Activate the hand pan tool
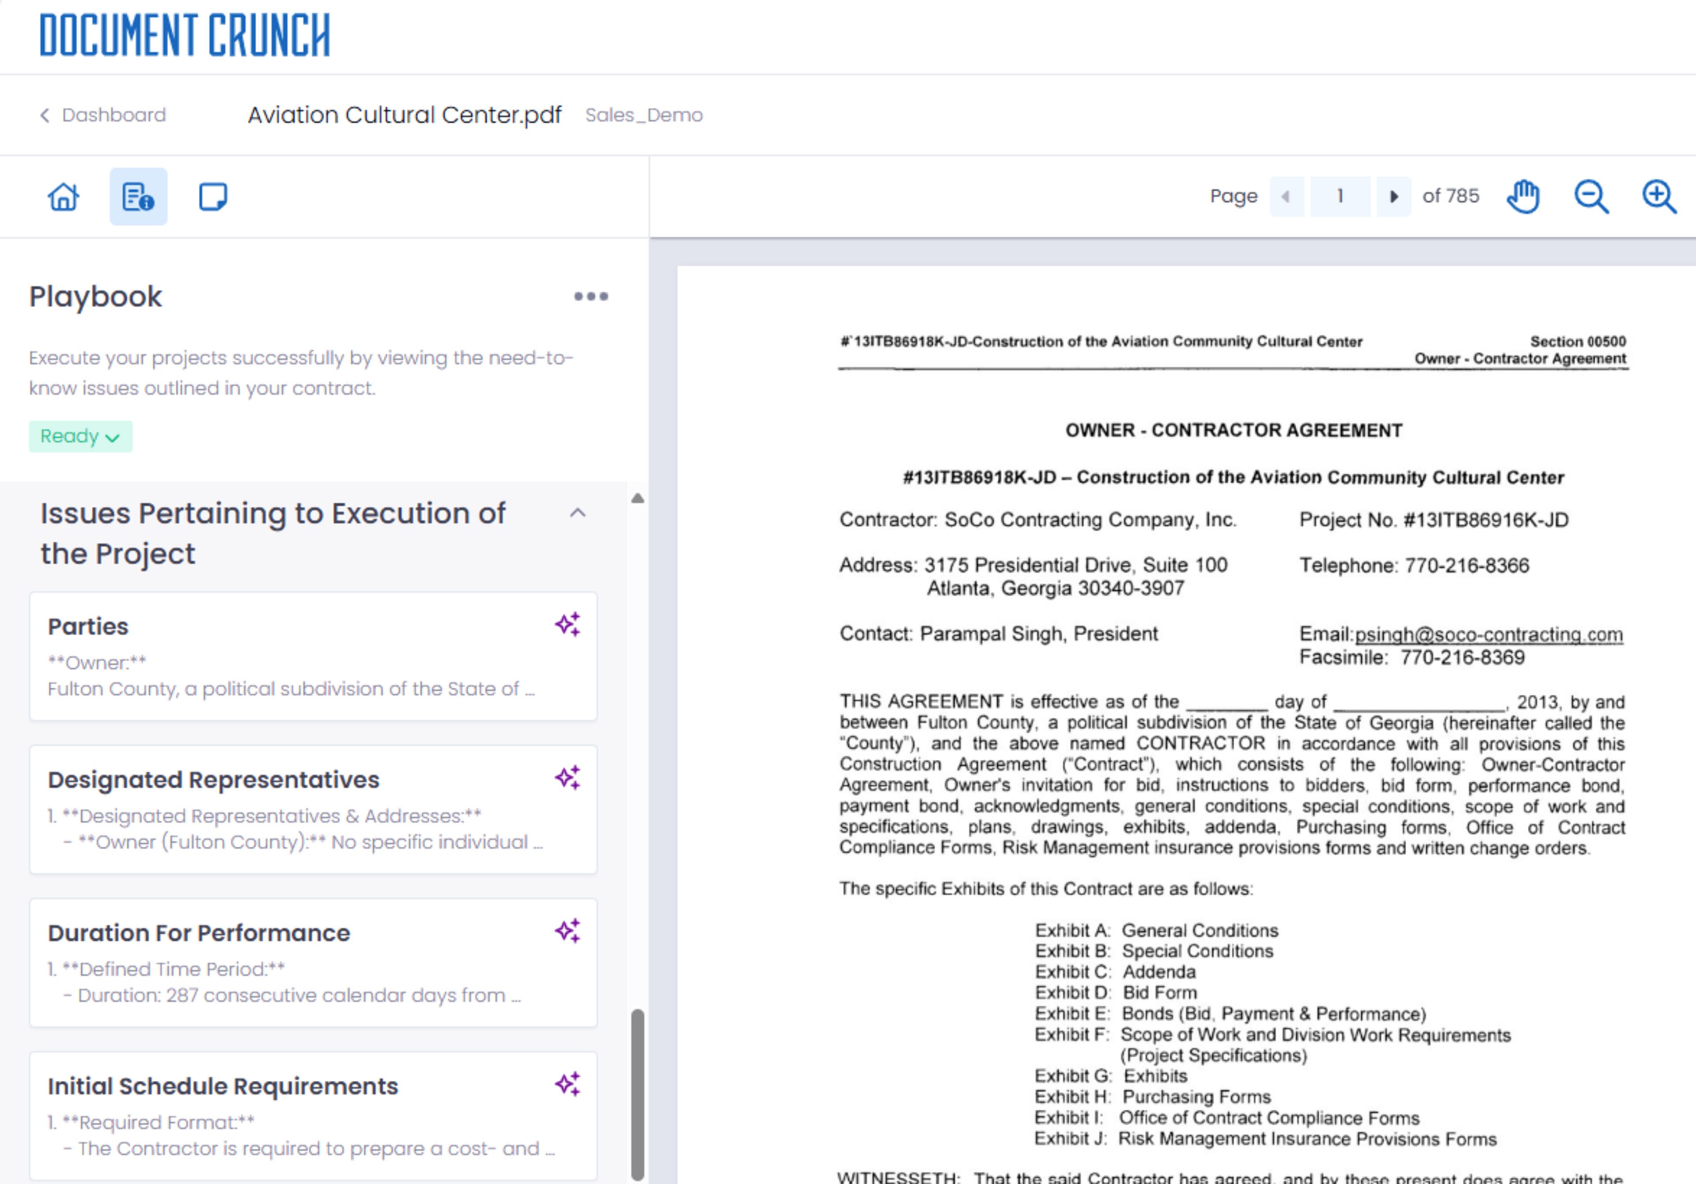Image resolution: width=1696 pixels, height=1184 pixels. point(1522,196)
